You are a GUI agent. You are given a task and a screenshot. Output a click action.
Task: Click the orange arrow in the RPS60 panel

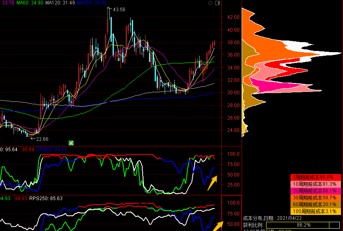coord(212,183)
